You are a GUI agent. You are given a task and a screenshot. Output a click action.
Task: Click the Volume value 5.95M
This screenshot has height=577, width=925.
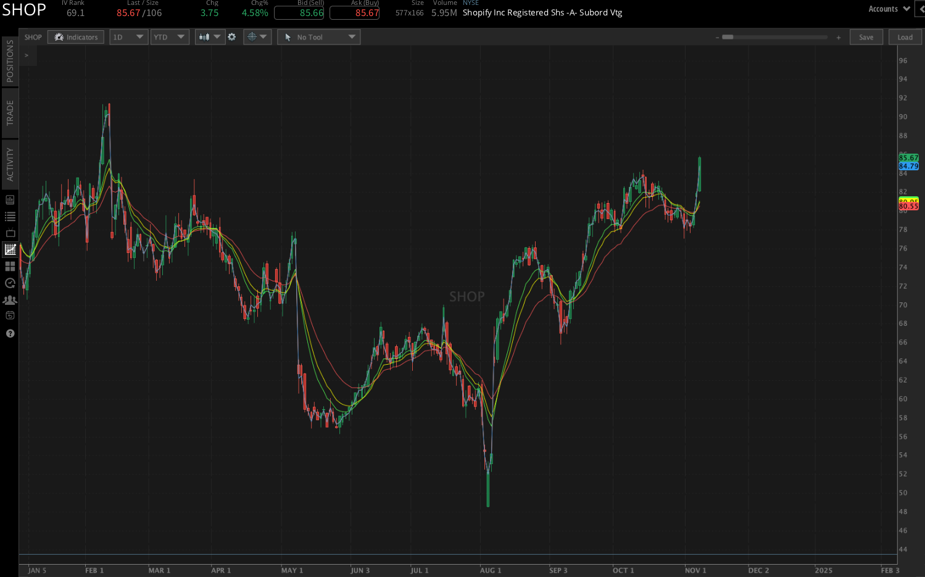click(x=444, y=13)
